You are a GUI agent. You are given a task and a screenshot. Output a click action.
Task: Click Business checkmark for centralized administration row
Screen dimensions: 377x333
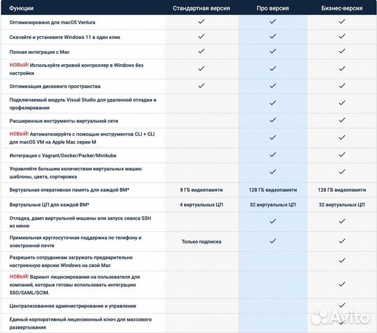[343, 305]
